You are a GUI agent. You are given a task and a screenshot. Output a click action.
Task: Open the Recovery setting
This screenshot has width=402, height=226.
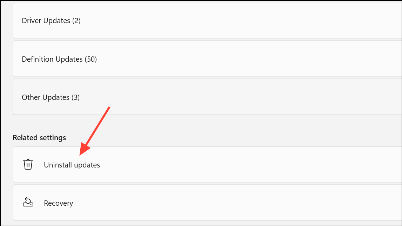[59, 203]
